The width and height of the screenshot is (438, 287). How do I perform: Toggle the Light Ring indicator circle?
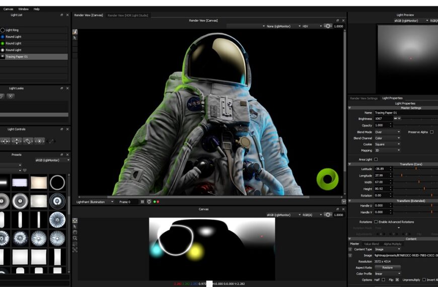tap(3, 30)
